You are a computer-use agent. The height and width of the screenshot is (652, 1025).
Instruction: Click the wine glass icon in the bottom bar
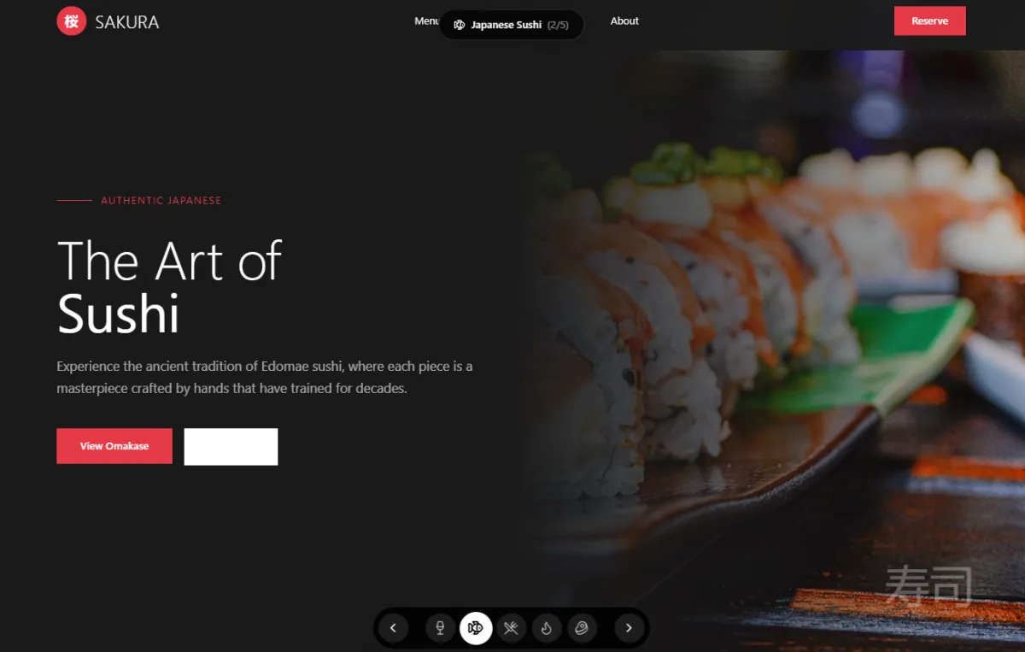(x=441, y=628)
